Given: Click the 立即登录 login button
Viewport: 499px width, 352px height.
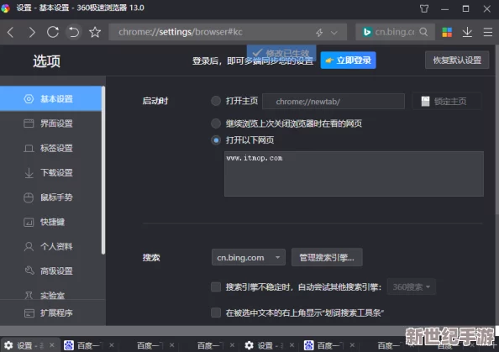Looking at the screenshot, I should [348, 60].
